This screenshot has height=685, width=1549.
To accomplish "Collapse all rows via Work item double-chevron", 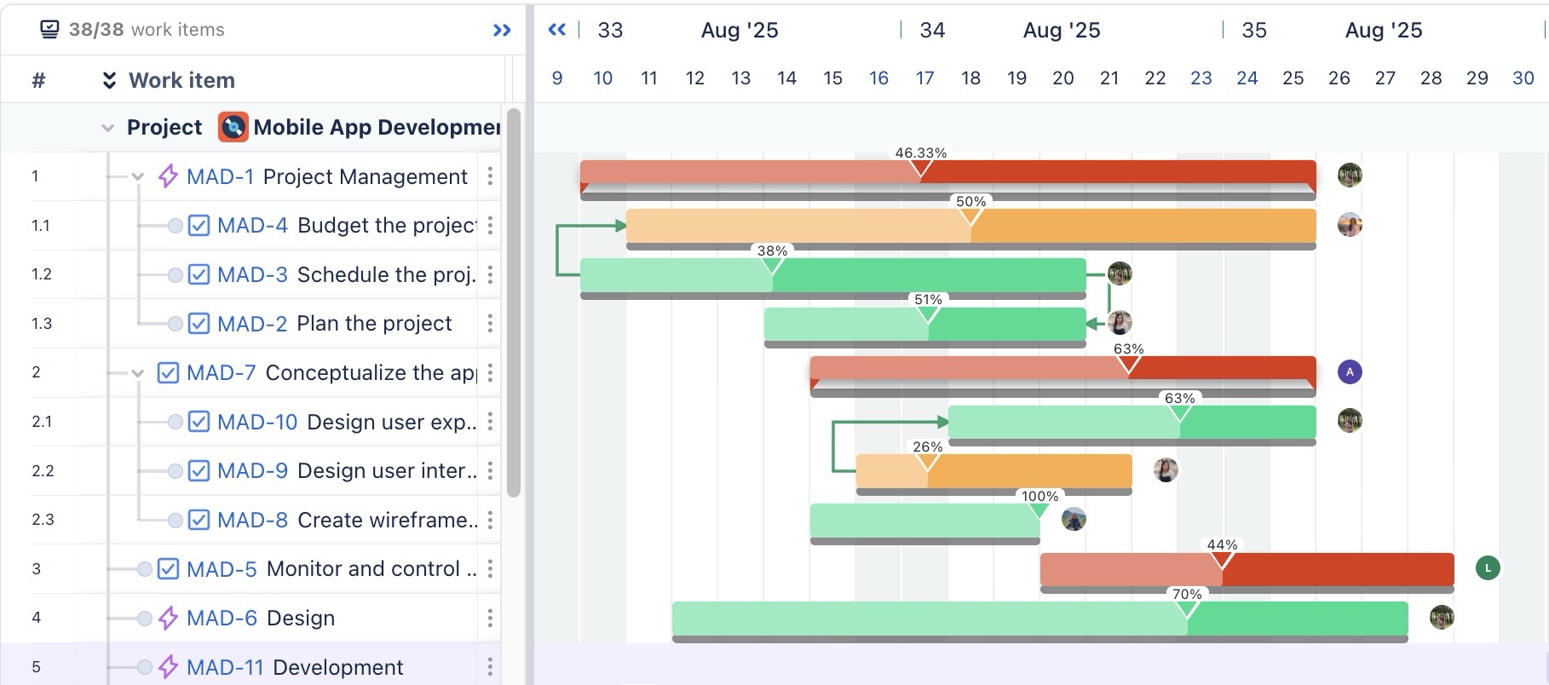I will click(x=109, y=80).
